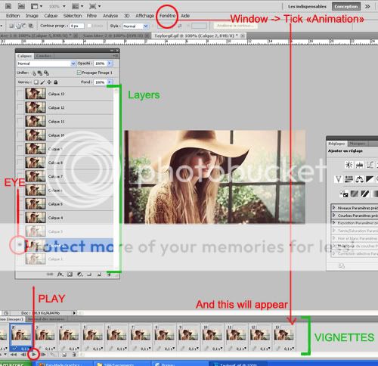This screenshot has height=366, width=378.
Task: Toggle visibility box of Calque 10
Action: [20, 135]
